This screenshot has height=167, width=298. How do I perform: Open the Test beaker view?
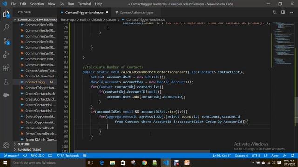(x=6, y=82)
